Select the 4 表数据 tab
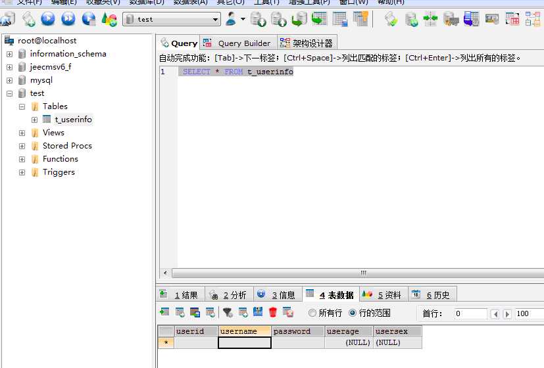 pyautogui.click(x=331, y=294)
